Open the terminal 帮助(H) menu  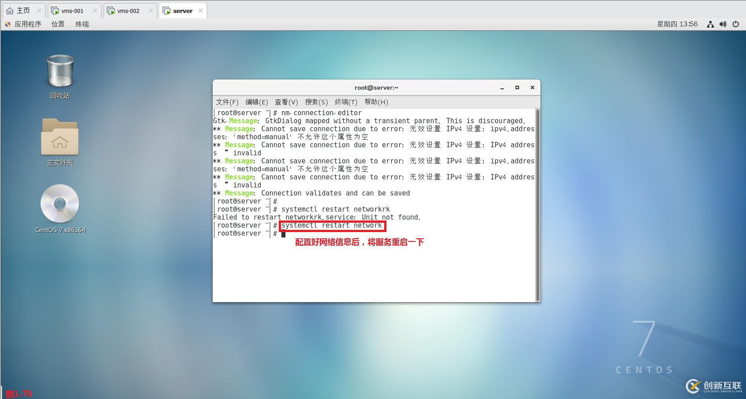click(x=376, y=102)
